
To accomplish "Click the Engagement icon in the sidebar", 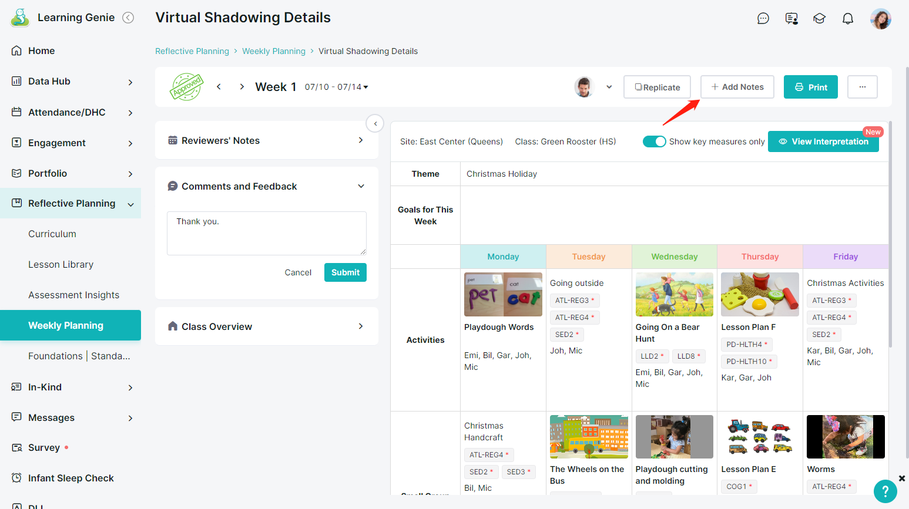I will point(17,142).
